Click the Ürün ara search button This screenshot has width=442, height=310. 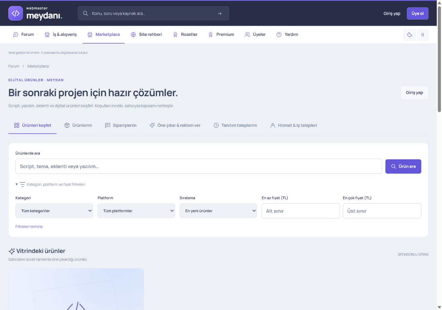pos(403,166)
